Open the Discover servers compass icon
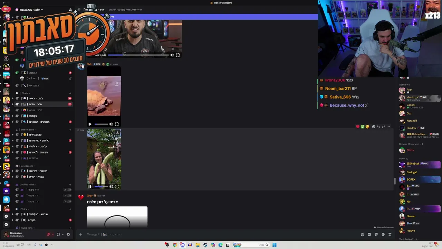The image size is (442, 249). [x=6, y=224]
